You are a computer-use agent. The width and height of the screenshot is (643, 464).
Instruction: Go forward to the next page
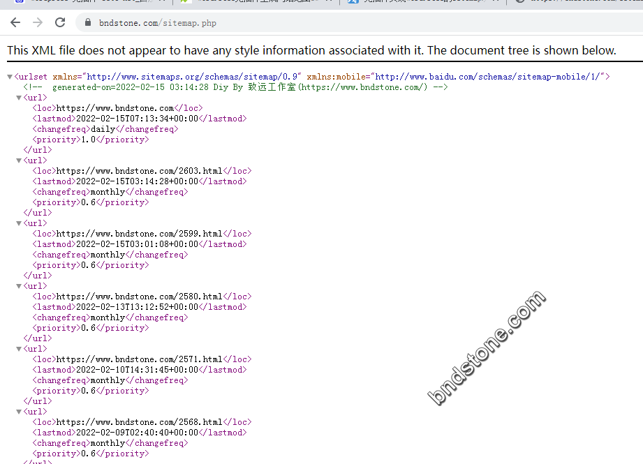pos(38,22)
